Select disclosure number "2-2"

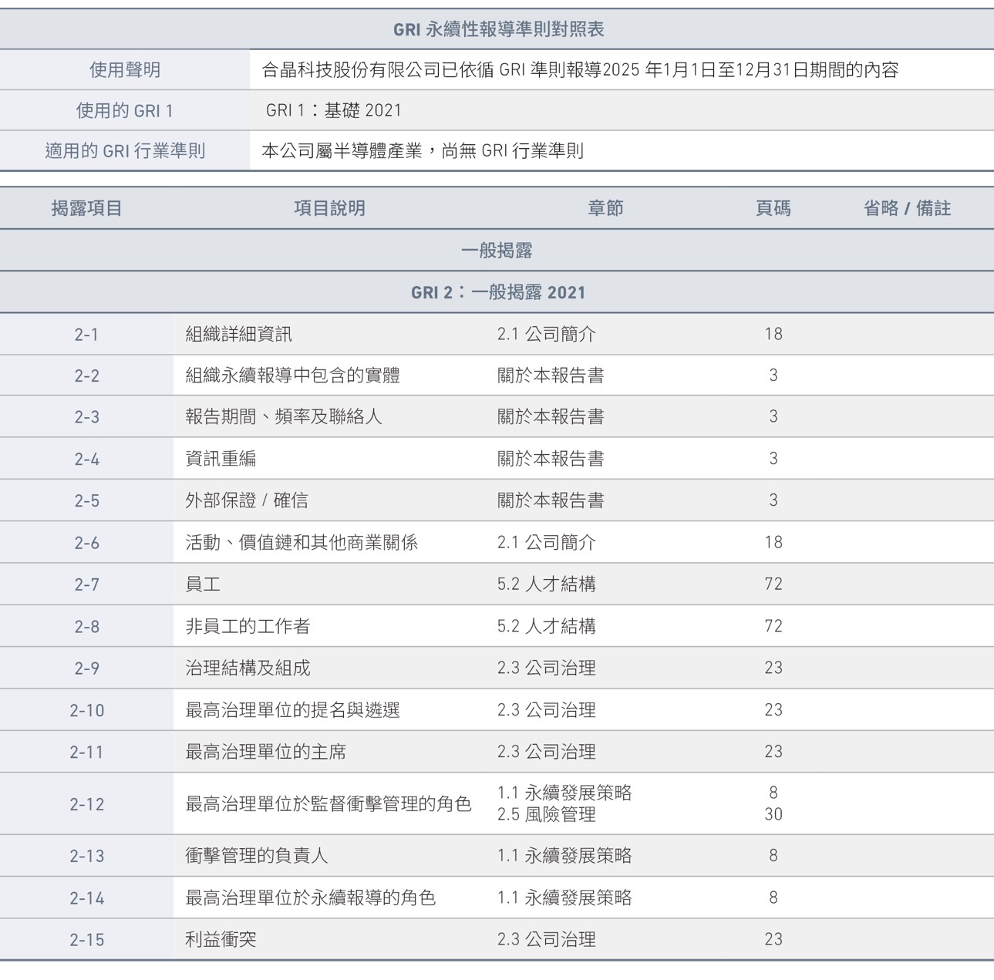[x=86, y=376]
